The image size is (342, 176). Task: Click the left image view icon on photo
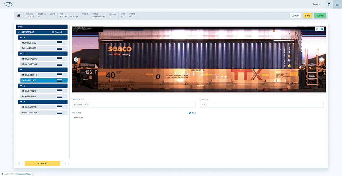coord(317,29)
